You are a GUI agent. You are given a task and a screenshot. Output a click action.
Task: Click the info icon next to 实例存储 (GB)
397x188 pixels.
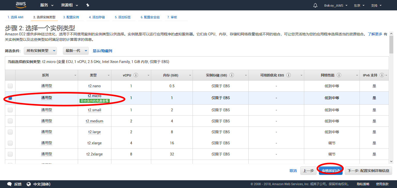232,75
